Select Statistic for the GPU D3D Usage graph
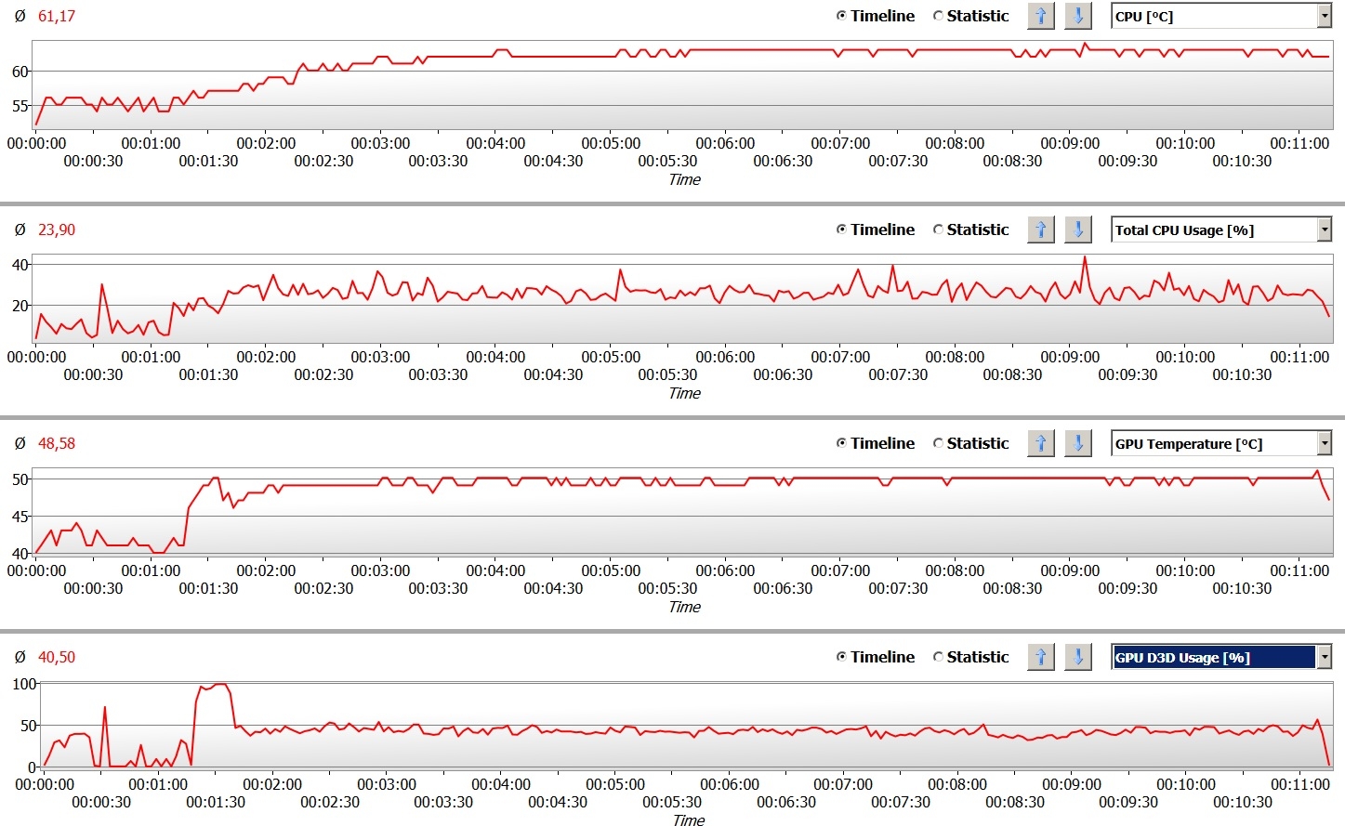The image size is (1345, 826). 971,657
